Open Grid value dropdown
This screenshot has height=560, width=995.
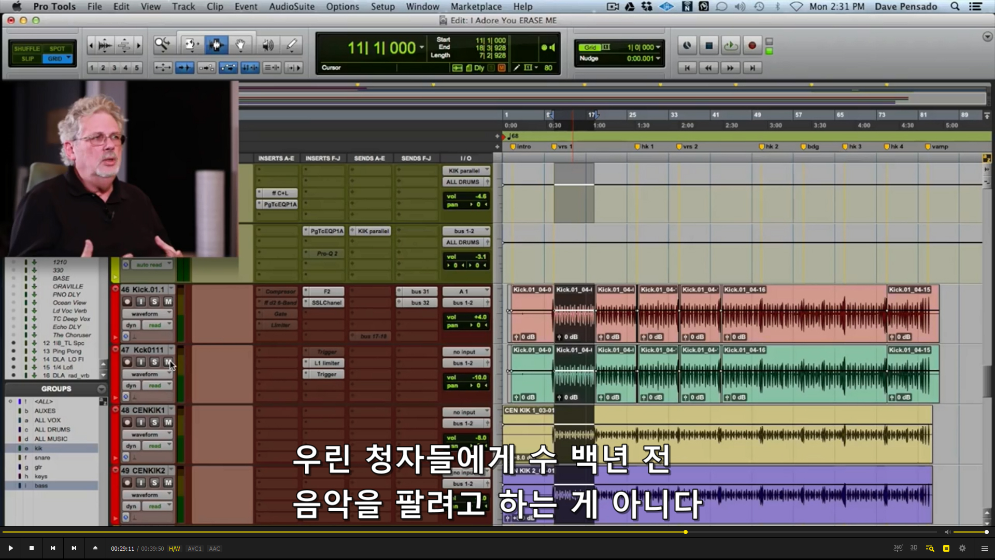(x=658, y=47)
